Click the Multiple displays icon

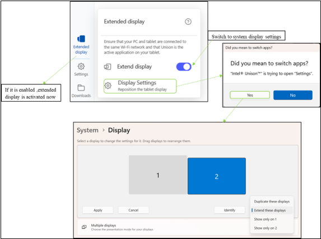[84, 227]
